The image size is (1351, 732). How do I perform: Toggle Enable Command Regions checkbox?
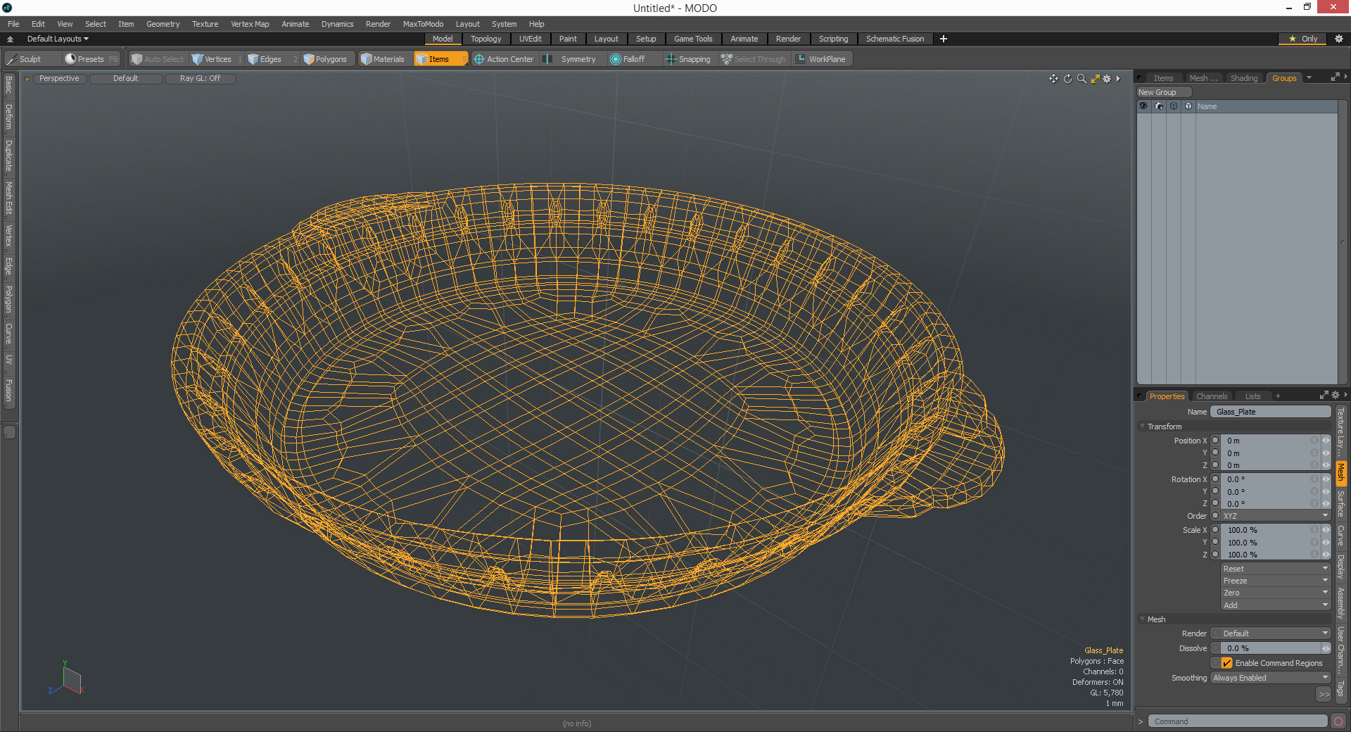point(1226,663)
